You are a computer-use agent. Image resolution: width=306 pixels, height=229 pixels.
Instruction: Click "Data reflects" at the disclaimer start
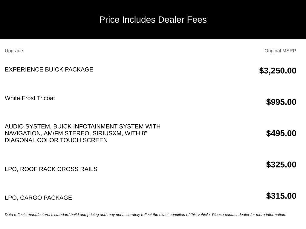click(x=16, y=215)
